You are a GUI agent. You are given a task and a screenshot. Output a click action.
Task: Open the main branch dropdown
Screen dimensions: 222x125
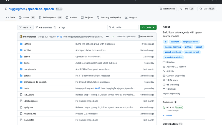coord(25,27)
